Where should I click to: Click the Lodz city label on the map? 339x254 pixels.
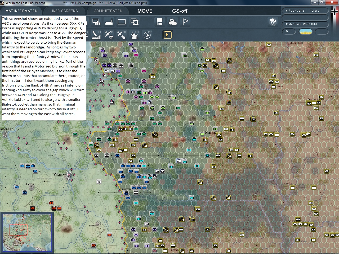click(30, 184)
